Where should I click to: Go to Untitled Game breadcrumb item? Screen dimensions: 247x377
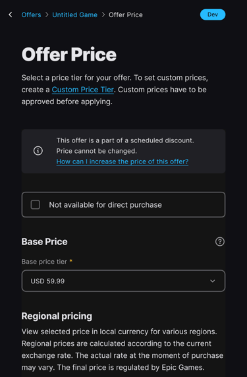(x=74, y=14)
